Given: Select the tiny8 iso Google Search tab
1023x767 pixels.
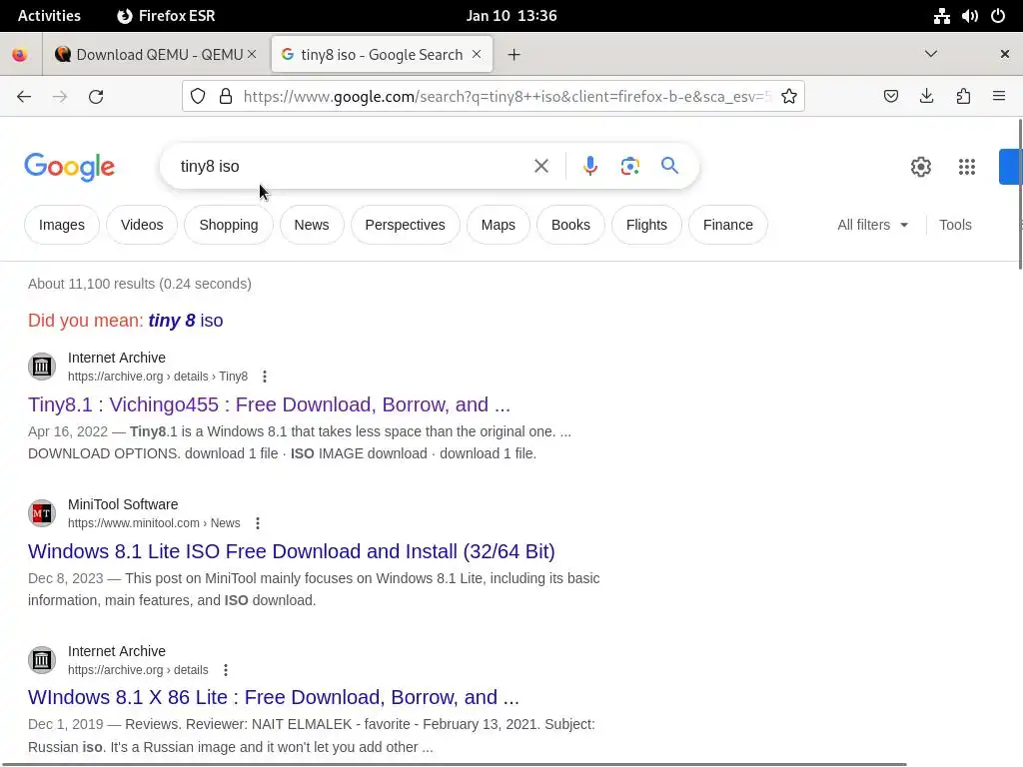Looking at the screenshot, I should coord(382,55).
